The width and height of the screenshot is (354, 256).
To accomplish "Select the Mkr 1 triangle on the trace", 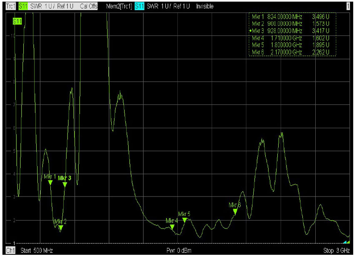I will (50, 183).
